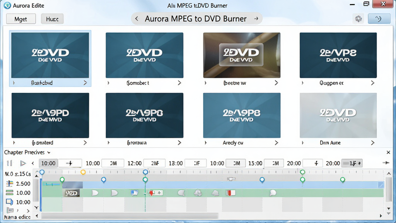The height and width of the screenshot is (223, 396).
Task: Click the Hucc button
Action: point(52,19)
